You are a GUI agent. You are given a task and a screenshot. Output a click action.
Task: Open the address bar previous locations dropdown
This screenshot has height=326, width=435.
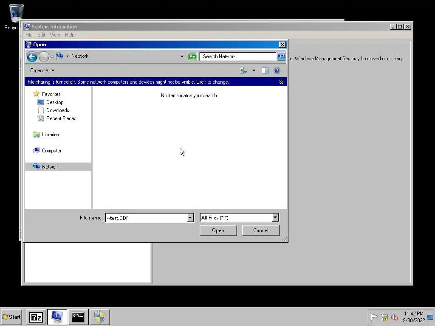(x=182, y=56)
